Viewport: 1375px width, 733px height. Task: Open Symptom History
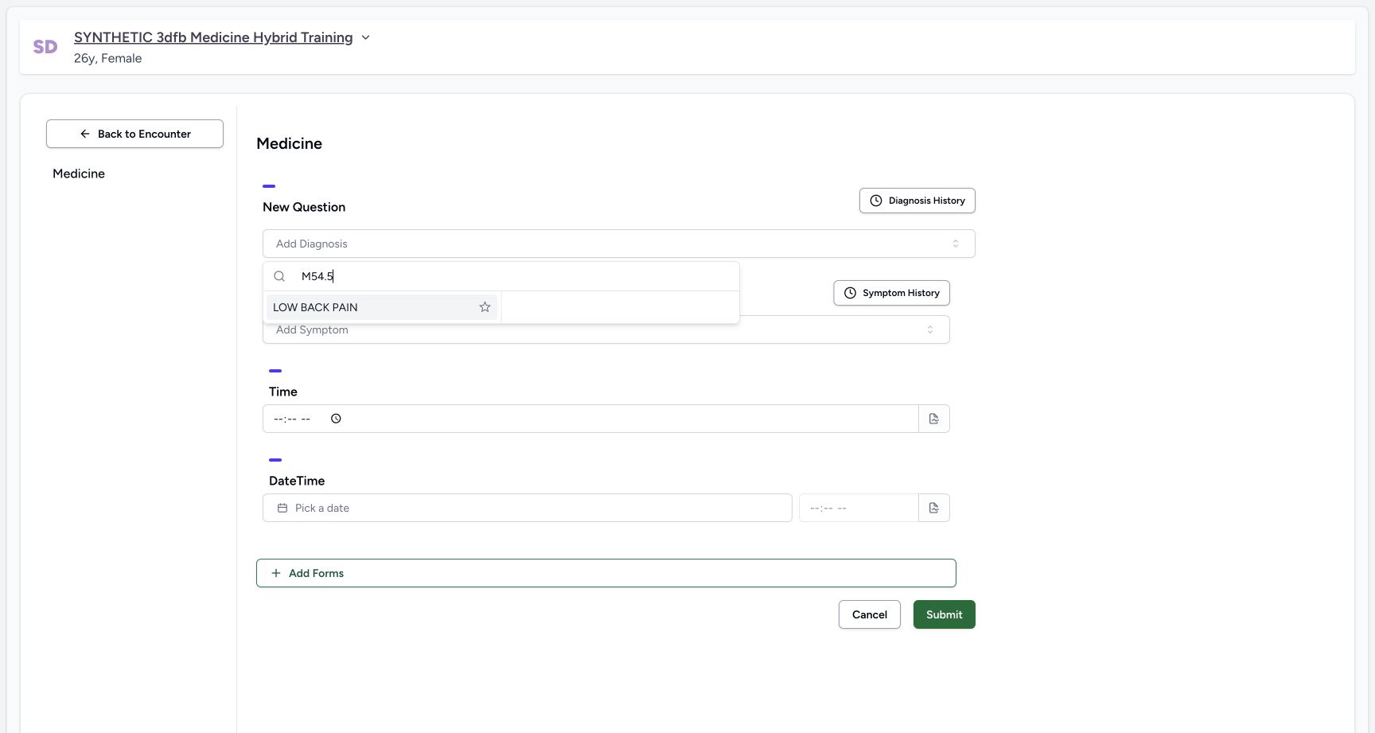pyautogui.click(x=891, y=293)
